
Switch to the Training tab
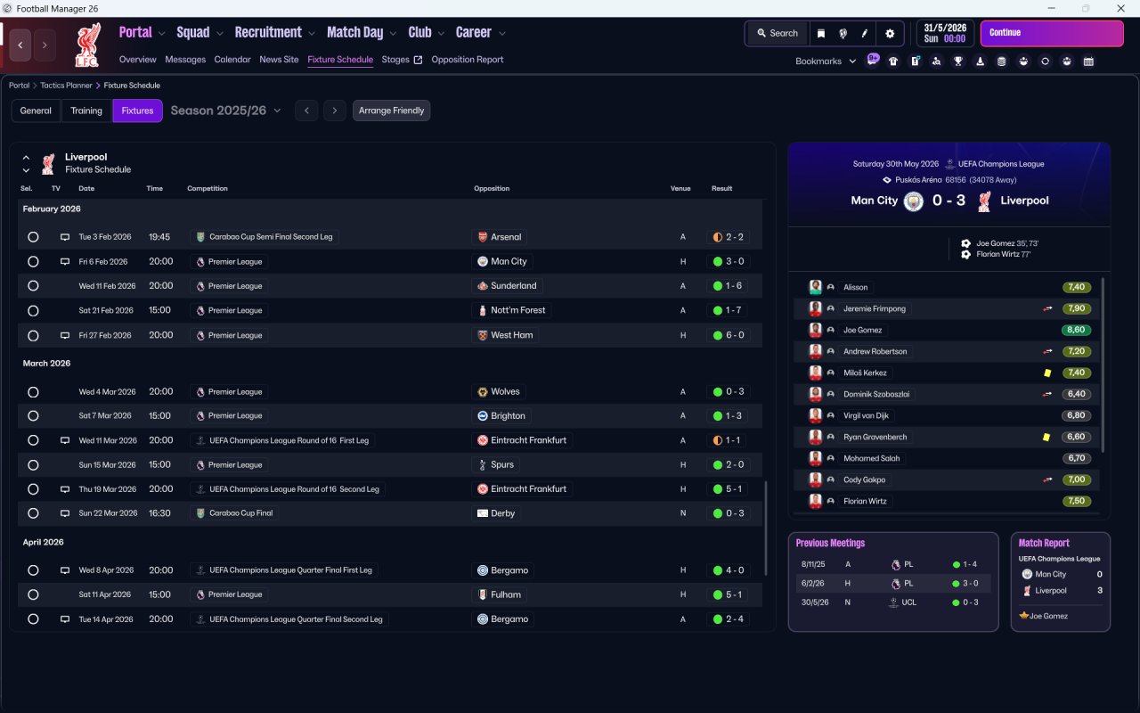point(86,111)
